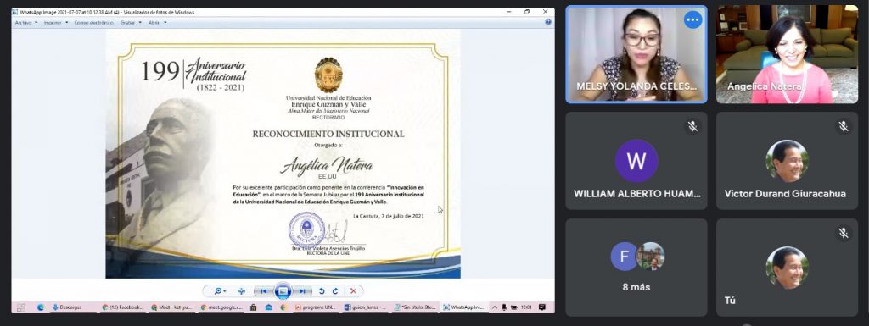Start the slideshow with center button

click(x=283, y=291)
